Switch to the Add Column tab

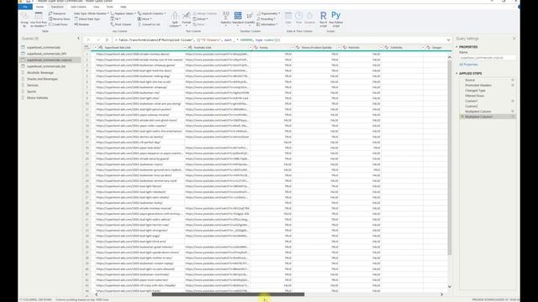coord(78,7)
